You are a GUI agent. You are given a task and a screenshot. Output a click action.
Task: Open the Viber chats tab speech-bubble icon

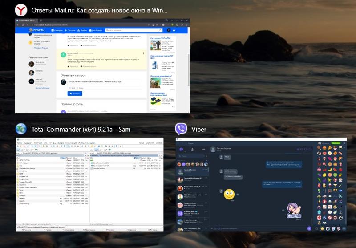(181, 149)
